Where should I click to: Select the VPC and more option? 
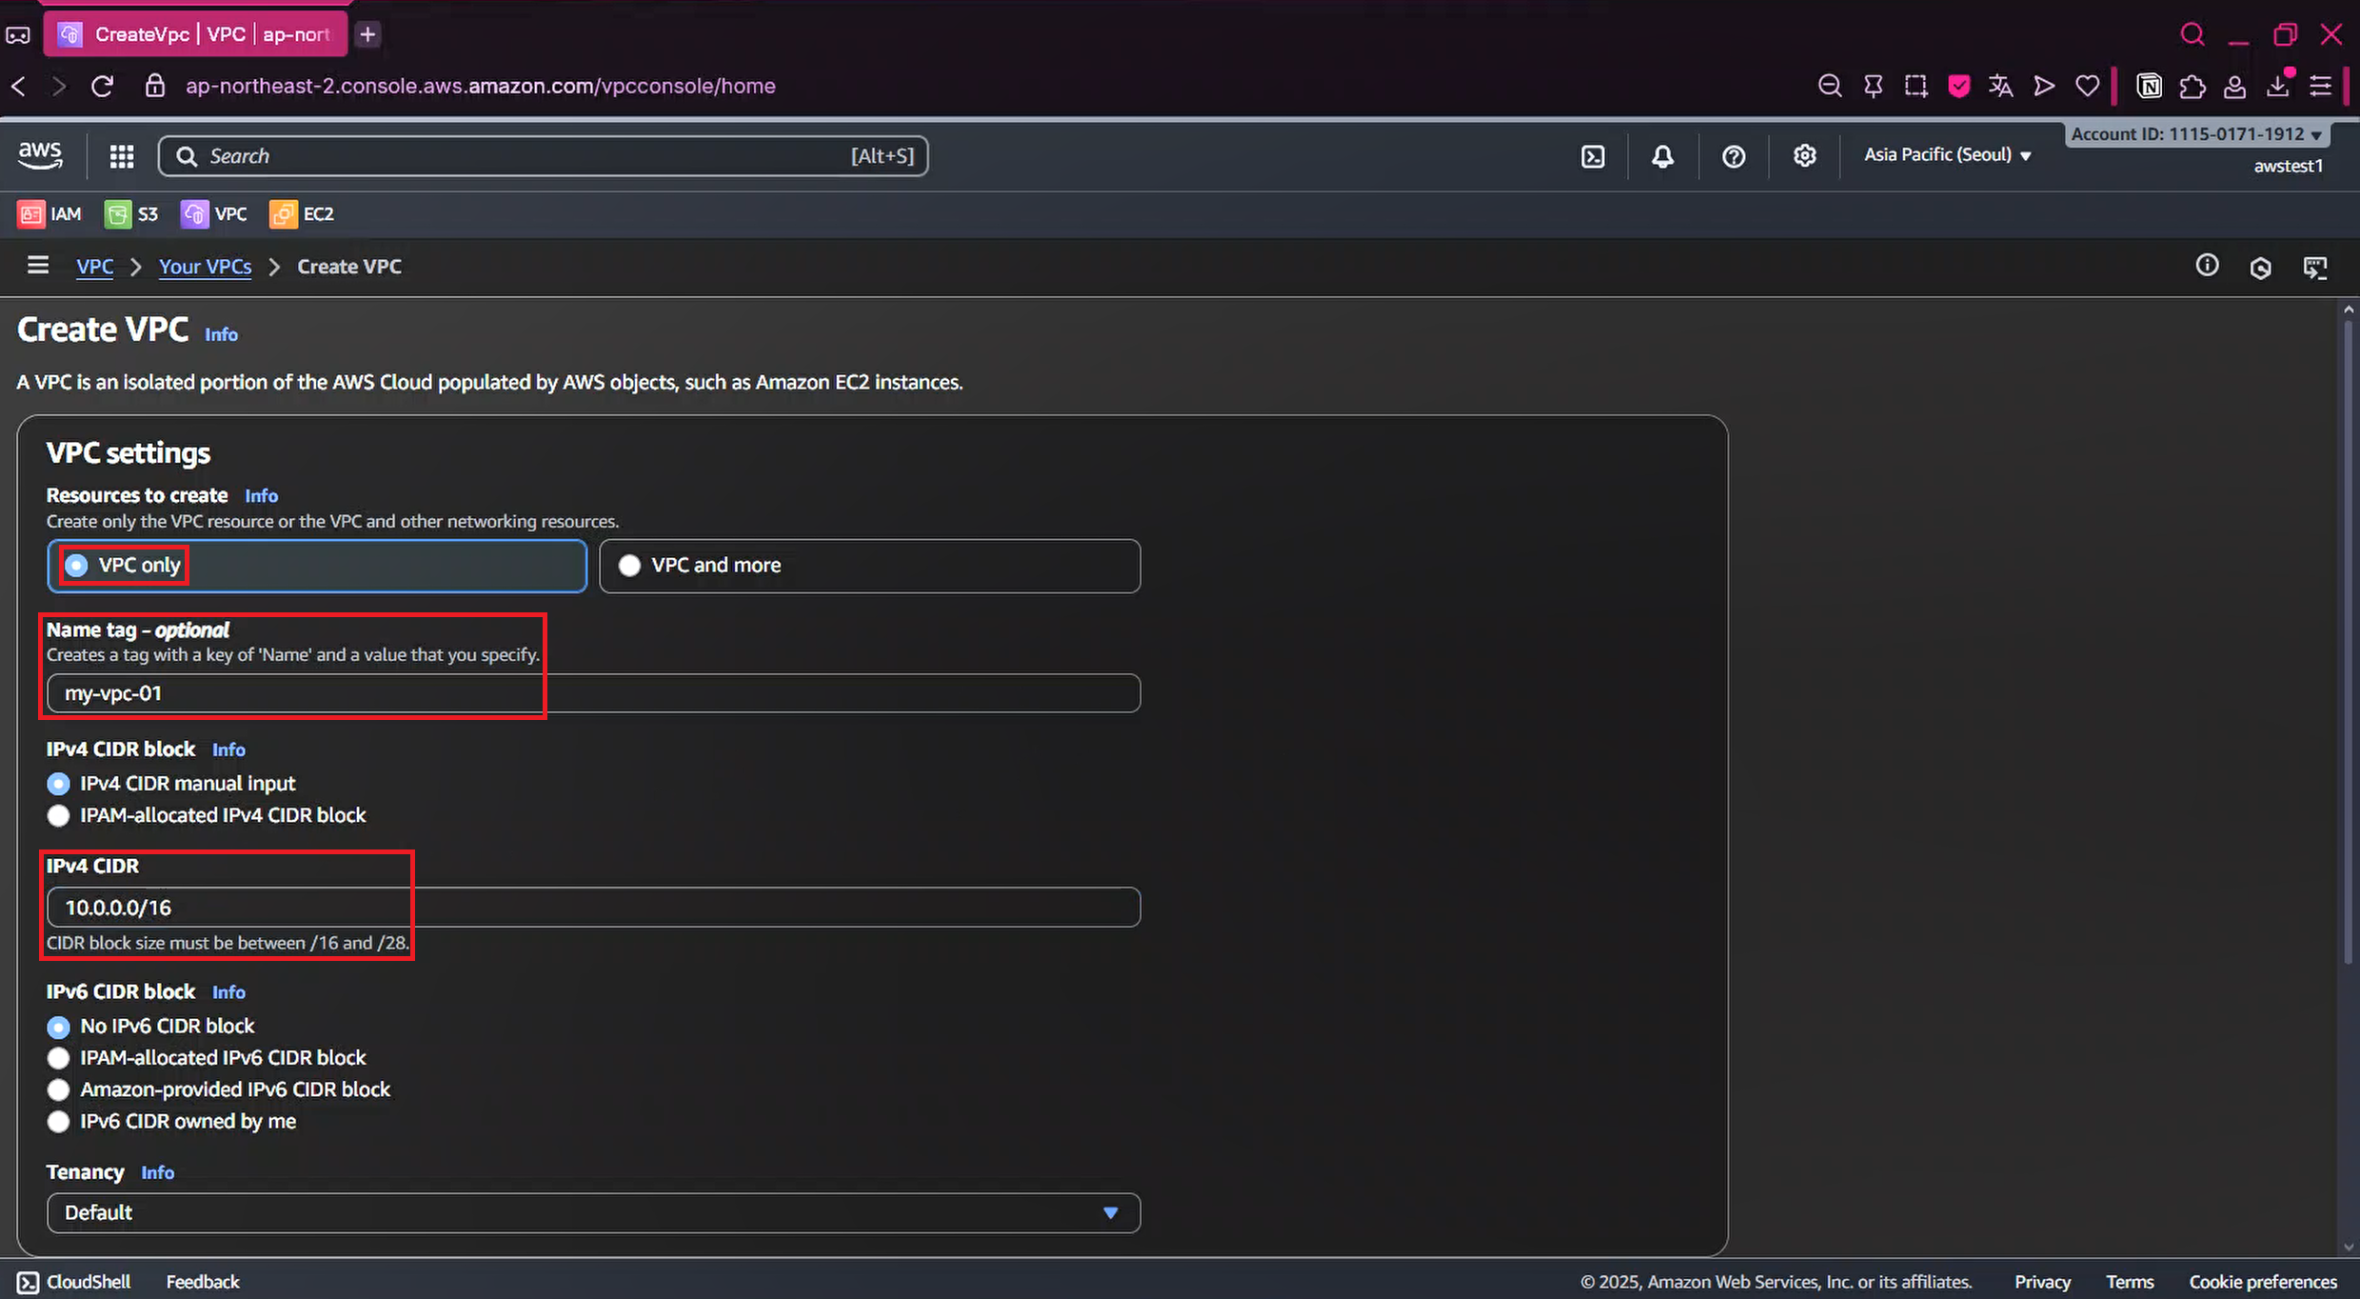629,566
